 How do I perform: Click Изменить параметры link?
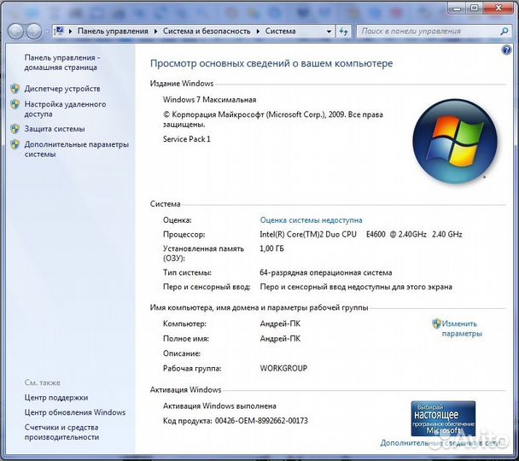coord(462,329)
